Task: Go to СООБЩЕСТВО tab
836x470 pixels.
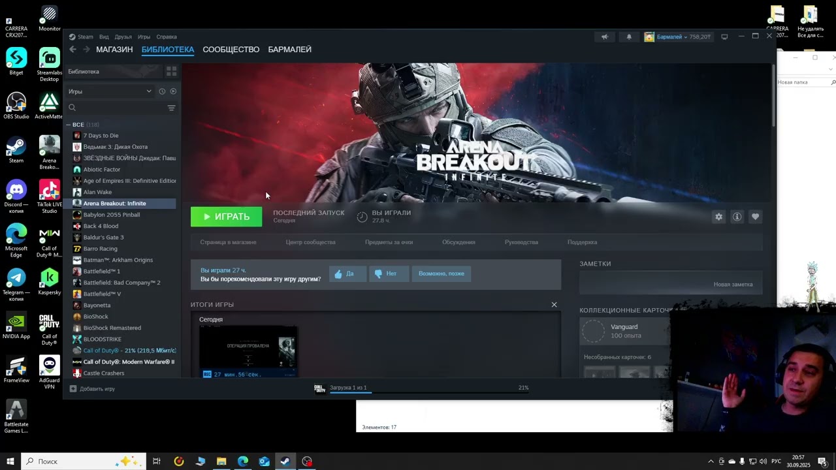Action: coord(231,50)
